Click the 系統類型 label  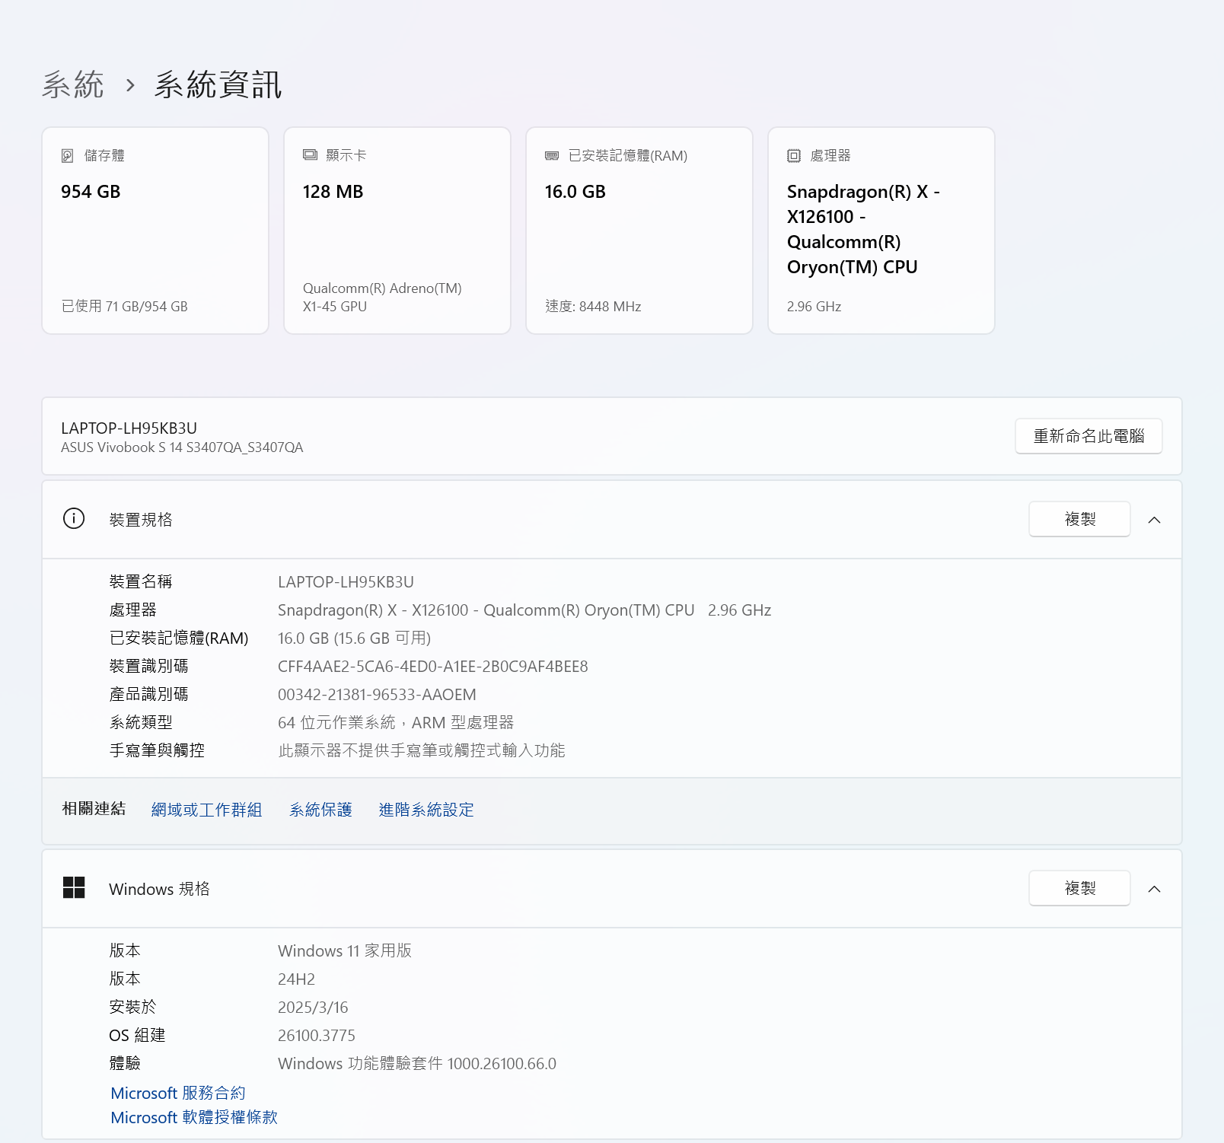(141, 722)
